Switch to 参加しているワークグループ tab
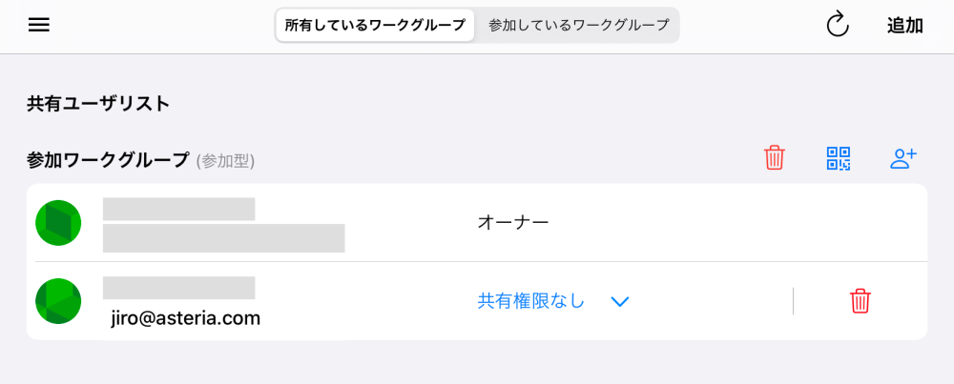The height and width of the screenshot is (384, 954). pyautogui.click(x=579, y=26)
